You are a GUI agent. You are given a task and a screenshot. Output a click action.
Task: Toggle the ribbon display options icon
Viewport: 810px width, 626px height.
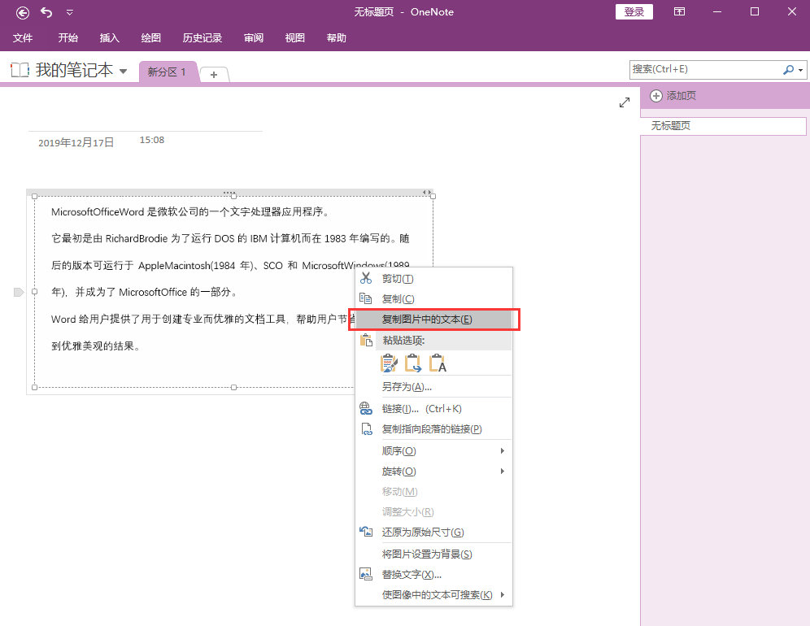point(679,12)
